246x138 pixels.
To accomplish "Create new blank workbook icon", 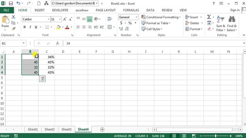I will [x=39, y=3].
